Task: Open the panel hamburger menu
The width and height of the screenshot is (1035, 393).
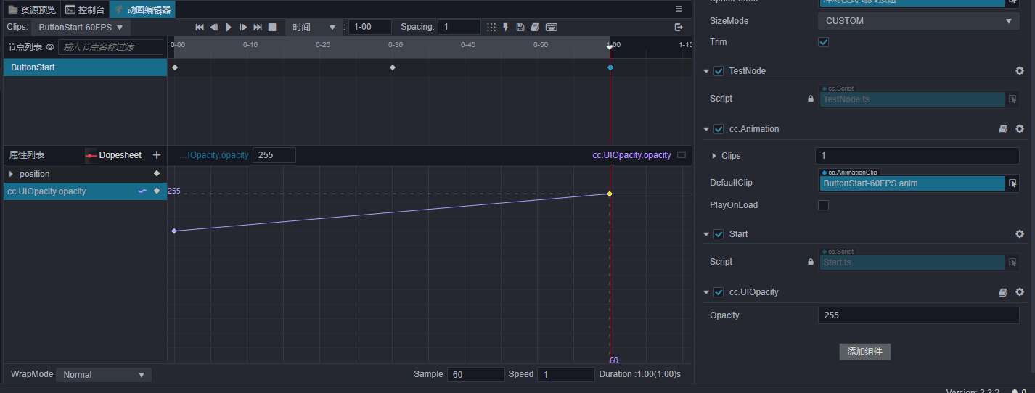Action: click(679, 9)
